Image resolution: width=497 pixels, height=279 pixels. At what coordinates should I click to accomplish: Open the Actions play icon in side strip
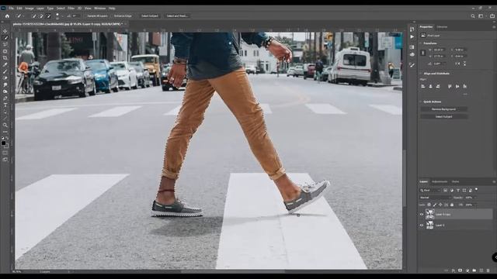412,36
